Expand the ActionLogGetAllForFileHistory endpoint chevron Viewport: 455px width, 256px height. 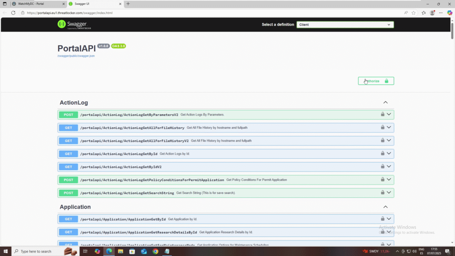pyautogui.click(x=389, y=128)
